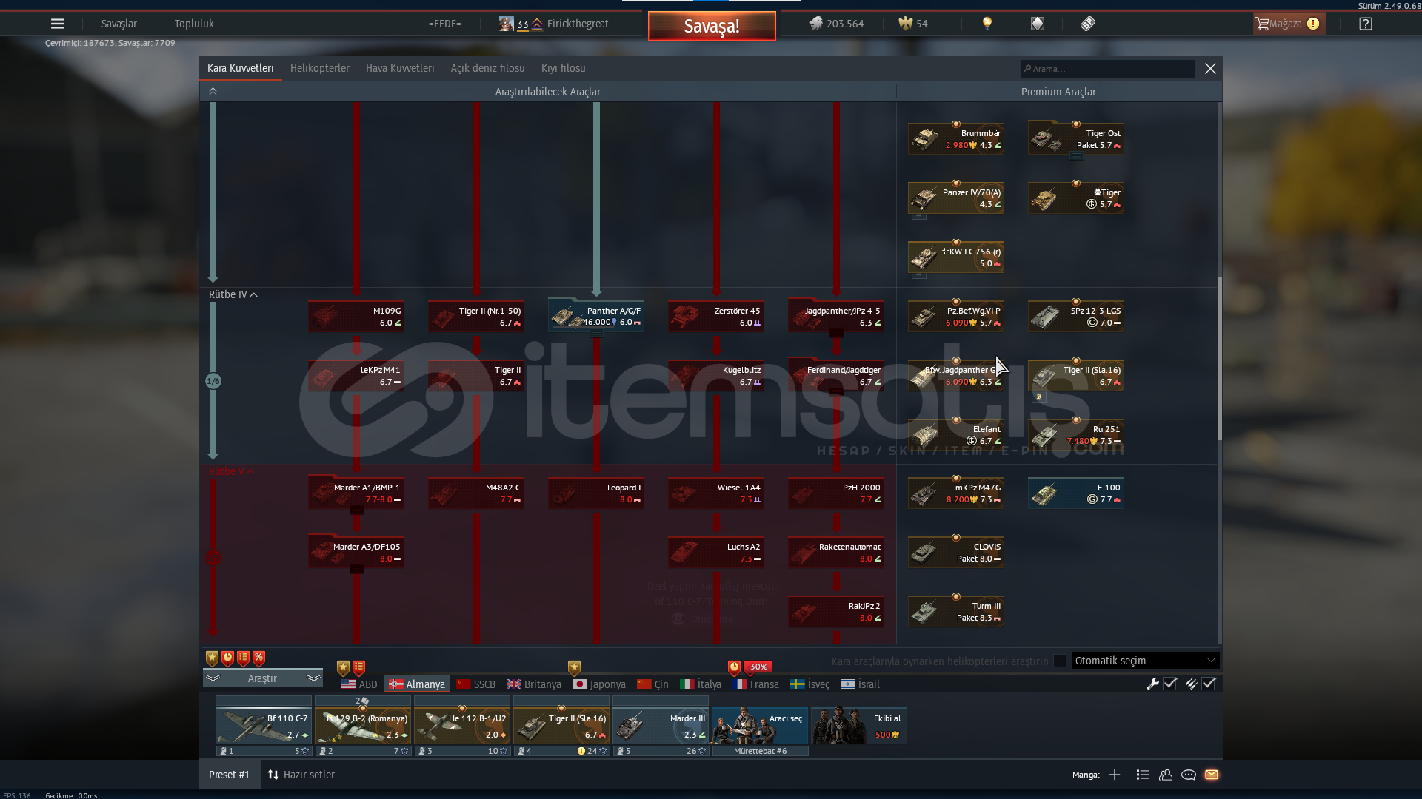The image size is (1422, 799).
Task: Open the hamburger main menu
Action: pyautogui.click(x=58, y=24)
